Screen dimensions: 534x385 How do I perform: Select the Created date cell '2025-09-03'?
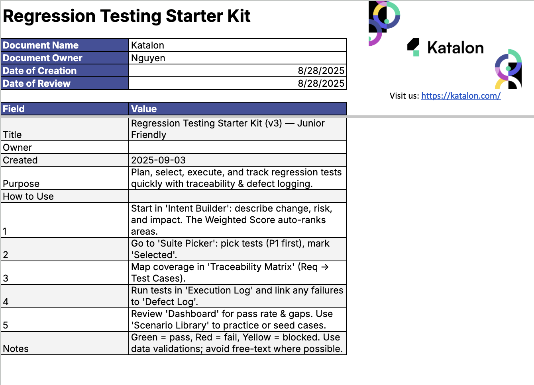[x=237, y=160]
